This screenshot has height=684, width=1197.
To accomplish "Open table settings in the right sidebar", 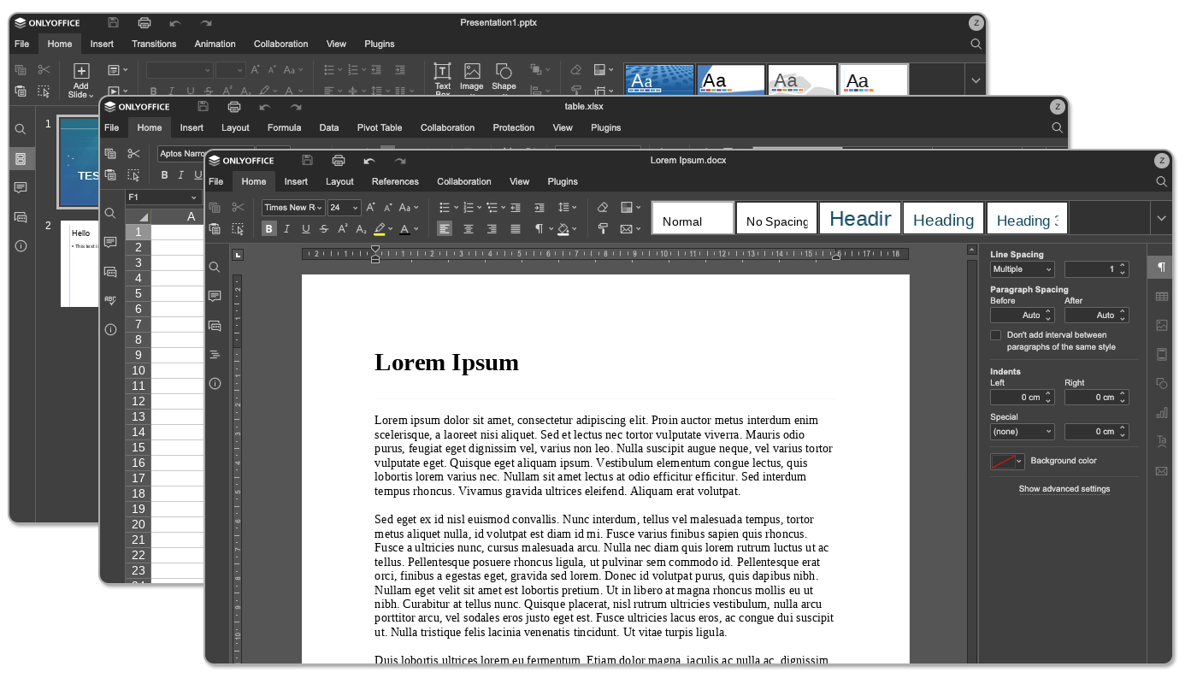I will (1161, 297).
